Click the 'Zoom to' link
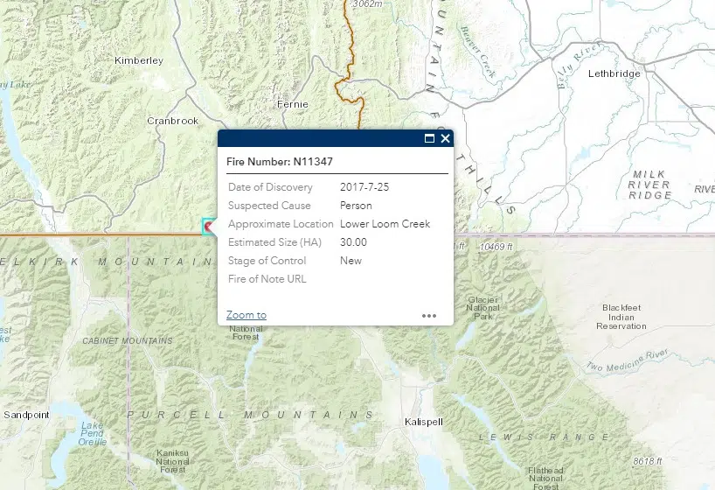 click(x=246, y=315)
